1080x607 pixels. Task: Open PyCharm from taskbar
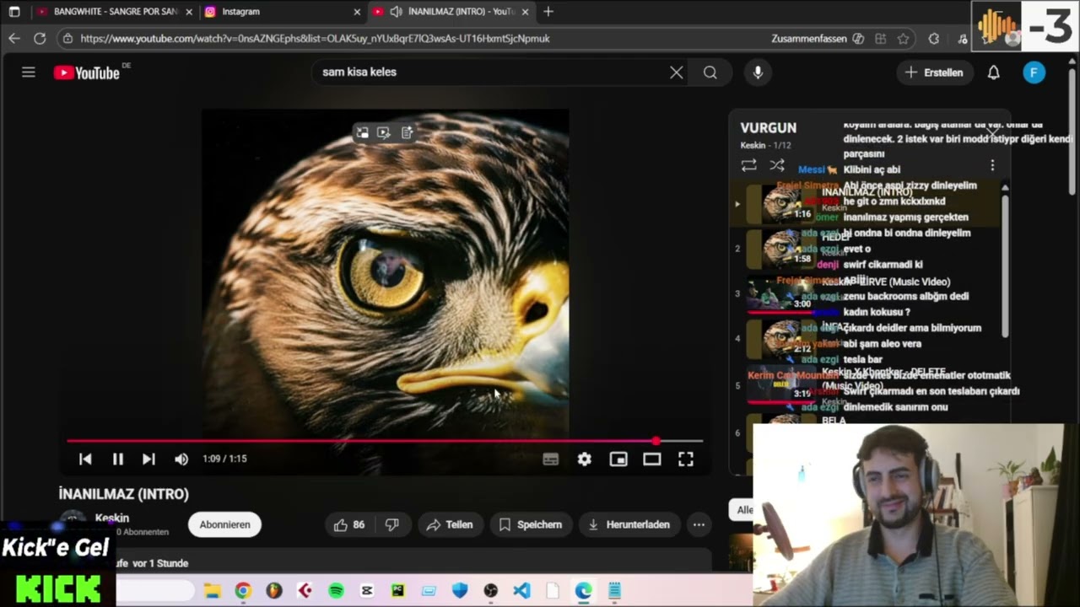[397, 591]
